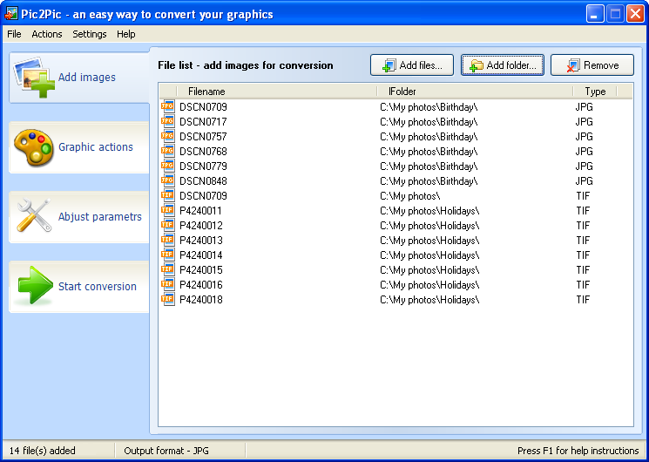Select the filename DSCN0757
649x462 pixels.
pos(203,136)
